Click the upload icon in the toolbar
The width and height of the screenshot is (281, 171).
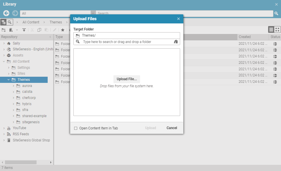click(x=24, y=30)
